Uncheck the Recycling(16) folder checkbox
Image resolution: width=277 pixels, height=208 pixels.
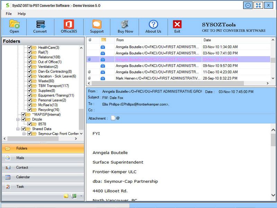[29, 110]
